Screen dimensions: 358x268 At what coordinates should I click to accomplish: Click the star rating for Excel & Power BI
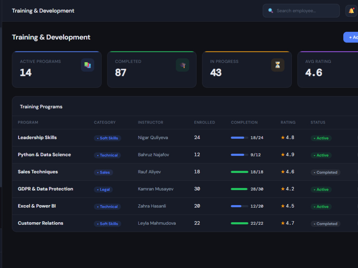287,206
